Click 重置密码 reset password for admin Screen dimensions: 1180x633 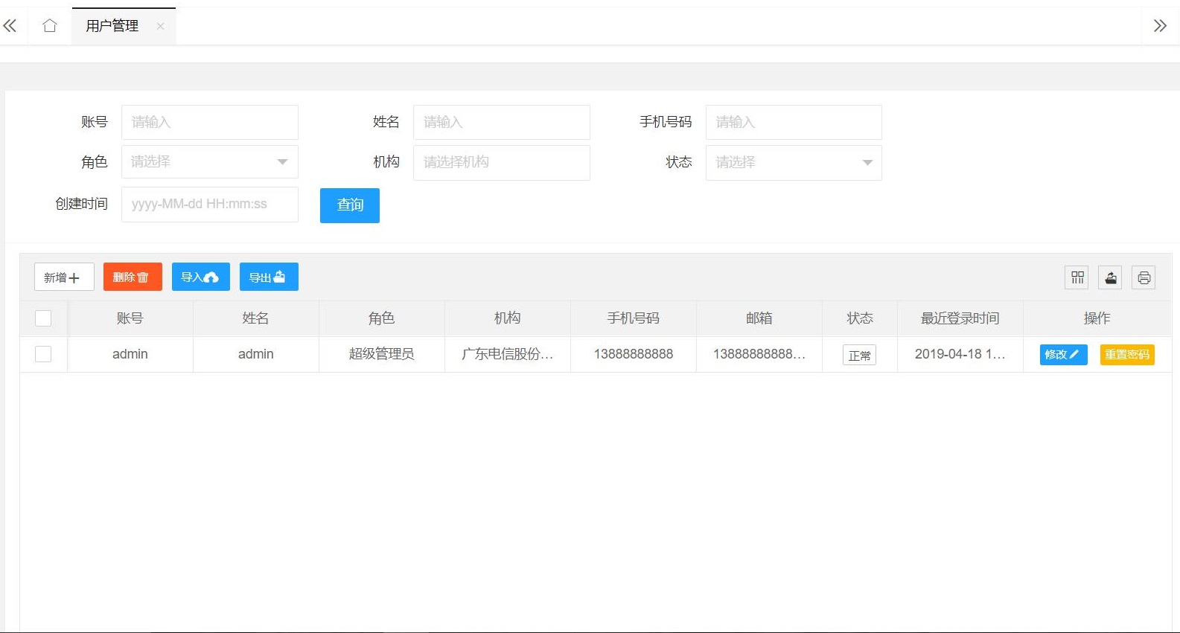tap(1127, 355)
